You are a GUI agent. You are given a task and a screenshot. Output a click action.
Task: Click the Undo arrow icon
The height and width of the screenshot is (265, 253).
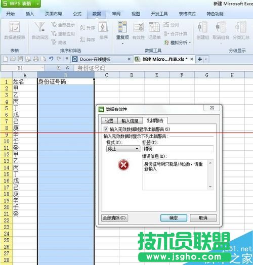[51, 59]
